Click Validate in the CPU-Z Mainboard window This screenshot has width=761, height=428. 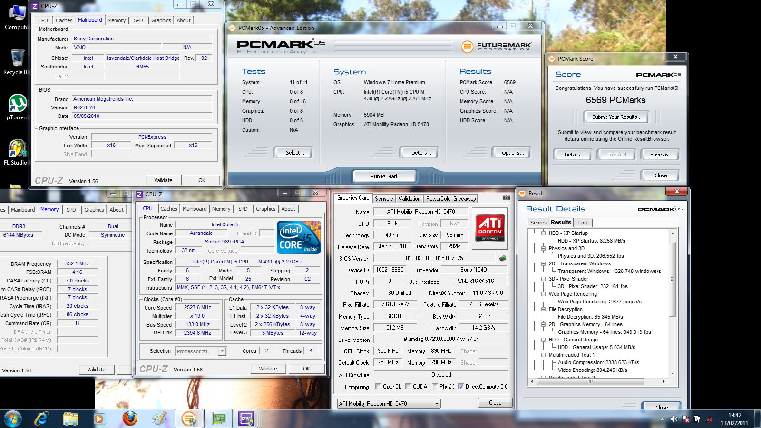tap(163, 180)
